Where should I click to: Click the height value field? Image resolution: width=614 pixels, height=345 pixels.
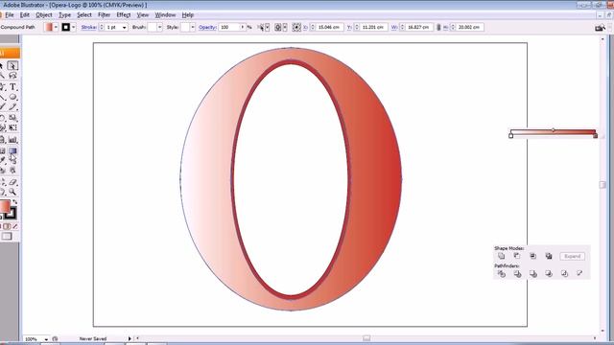[470, 27]
